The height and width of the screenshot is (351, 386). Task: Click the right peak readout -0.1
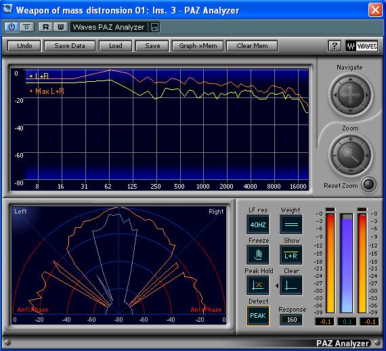(x=369, y=321)
